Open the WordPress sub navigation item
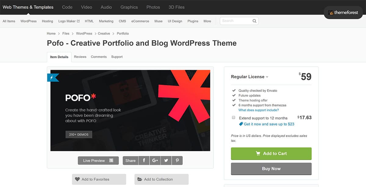Screen dimensions: 366x187 pos(28,21)
